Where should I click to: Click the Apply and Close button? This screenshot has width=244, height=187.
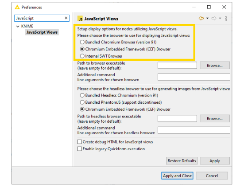[177, 175]
